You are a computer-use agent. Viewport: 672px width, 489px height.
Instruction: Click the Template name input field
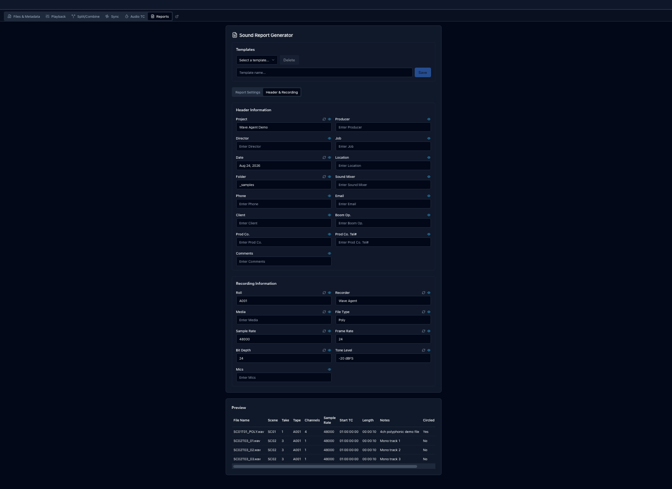(324, 72)
